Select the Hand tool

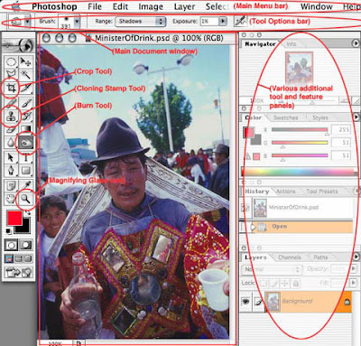tap(11, 199)
